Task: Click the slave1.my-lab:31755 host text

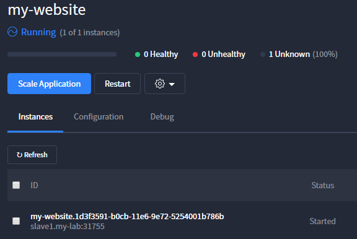Action: (68, 227)
